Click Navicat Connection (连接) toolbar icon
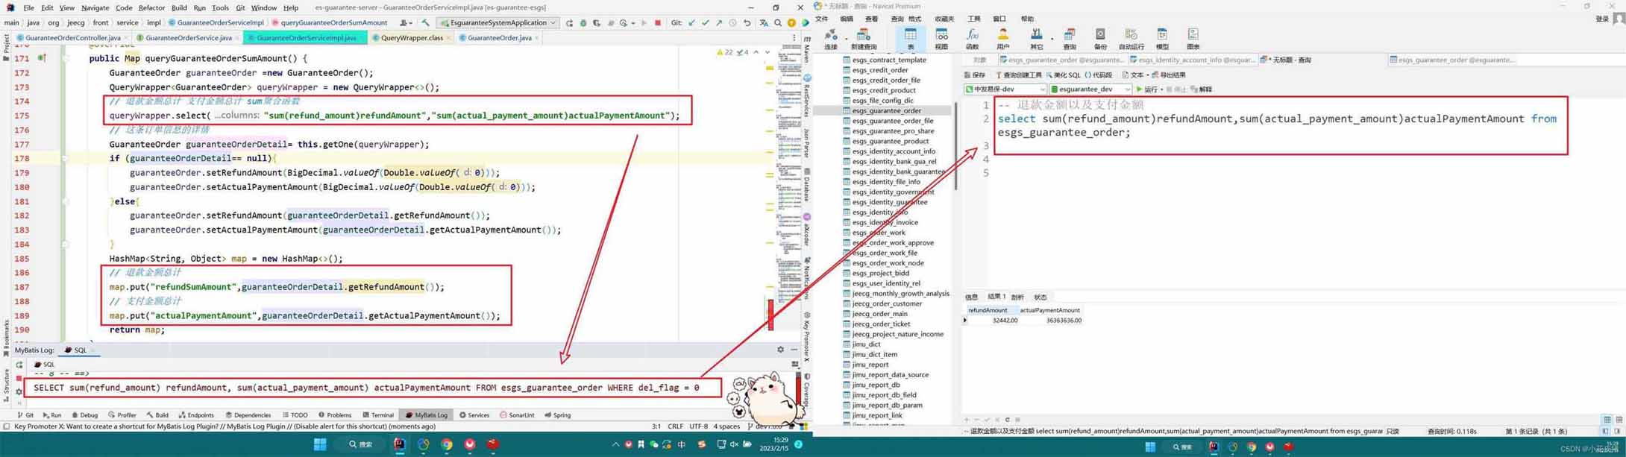Image resolution: width=1626 pixels, height=457 pixels. tap(831, 39)
